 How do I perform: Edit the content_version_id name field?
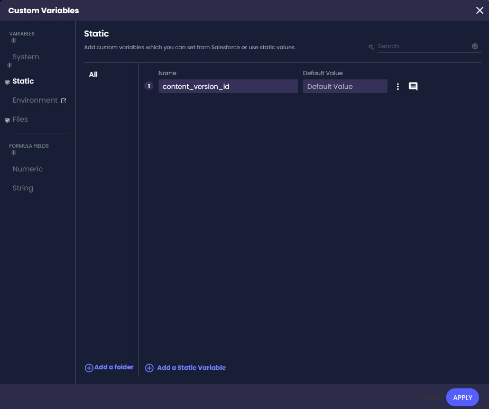click(x=228, y=86)
